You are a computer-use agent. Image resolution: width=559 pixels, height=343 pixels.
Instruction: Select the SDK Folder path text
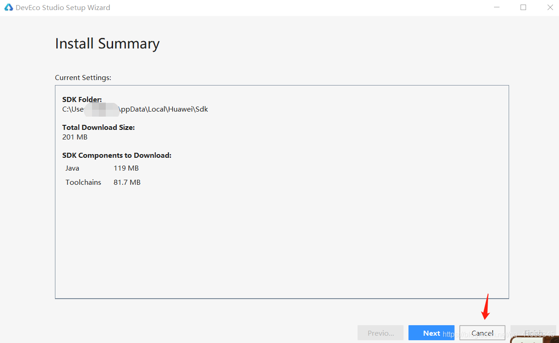coord(135,109)
